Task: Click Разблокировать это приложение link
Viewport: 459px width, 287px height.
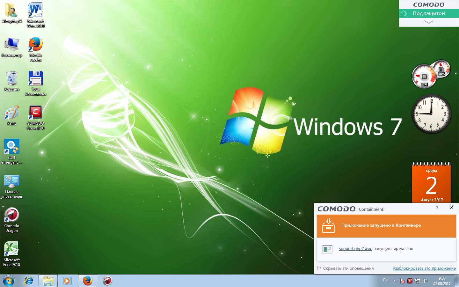Action: click(x=424, y=269)
